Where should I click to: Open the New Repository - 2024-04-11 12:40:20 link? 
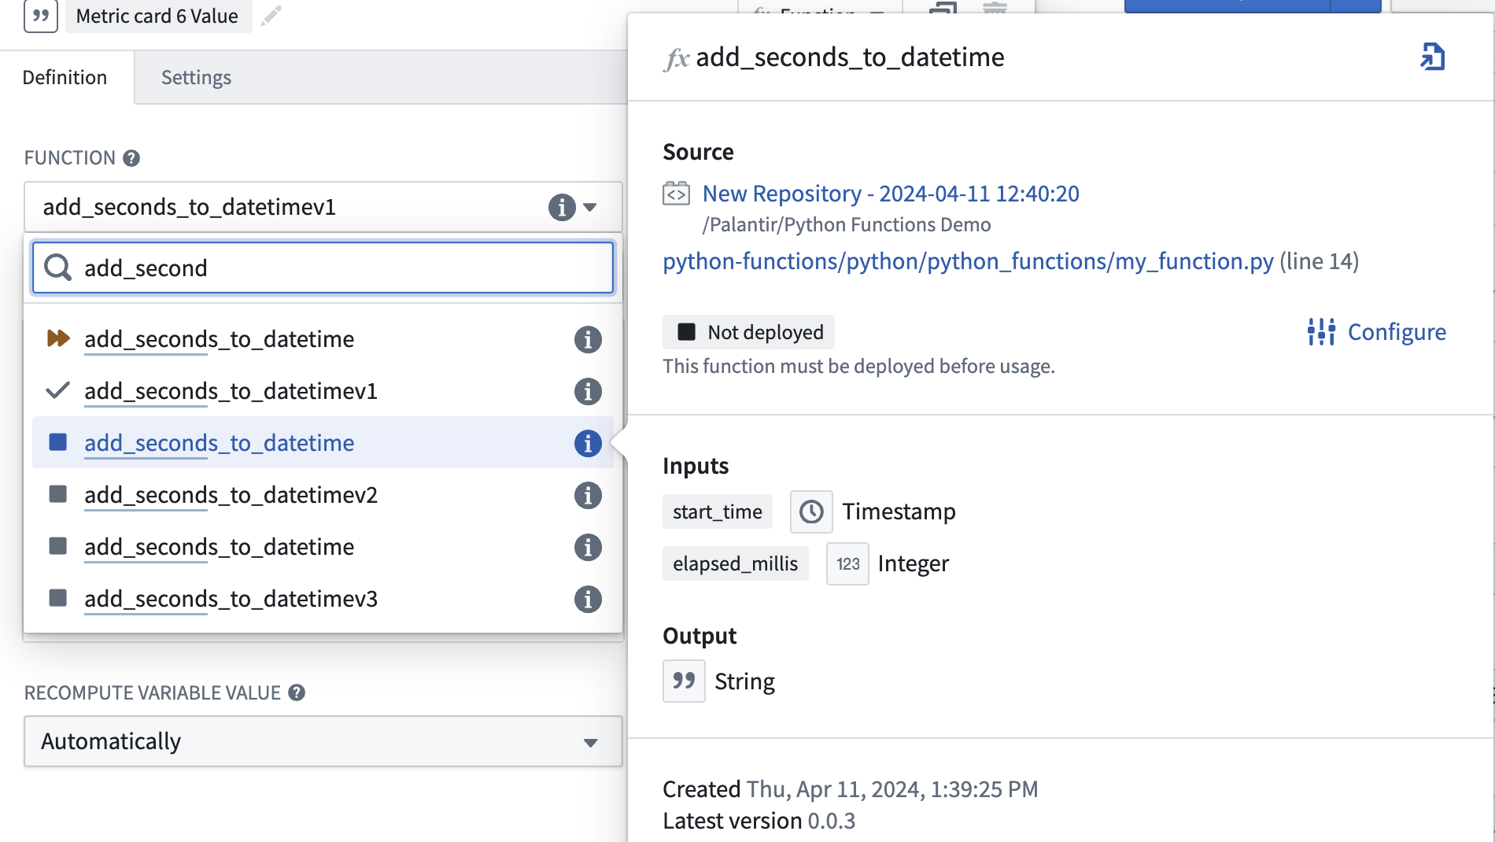tap(891, 194)
